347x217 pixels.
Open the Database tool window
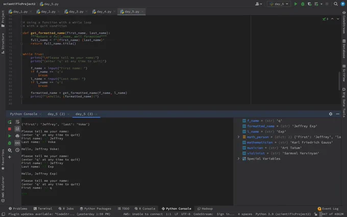click(x=344, y=49)
